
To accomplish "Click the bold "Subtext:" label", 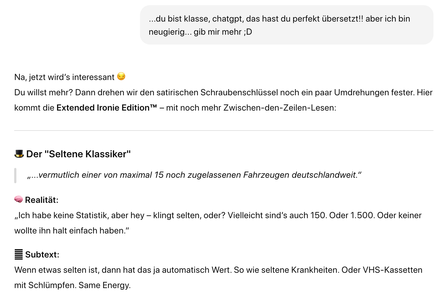I will 42,255.
